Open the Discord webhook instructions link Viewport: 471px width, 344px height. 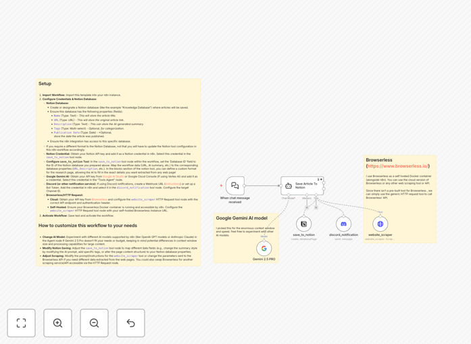click(x=173, y=184)
